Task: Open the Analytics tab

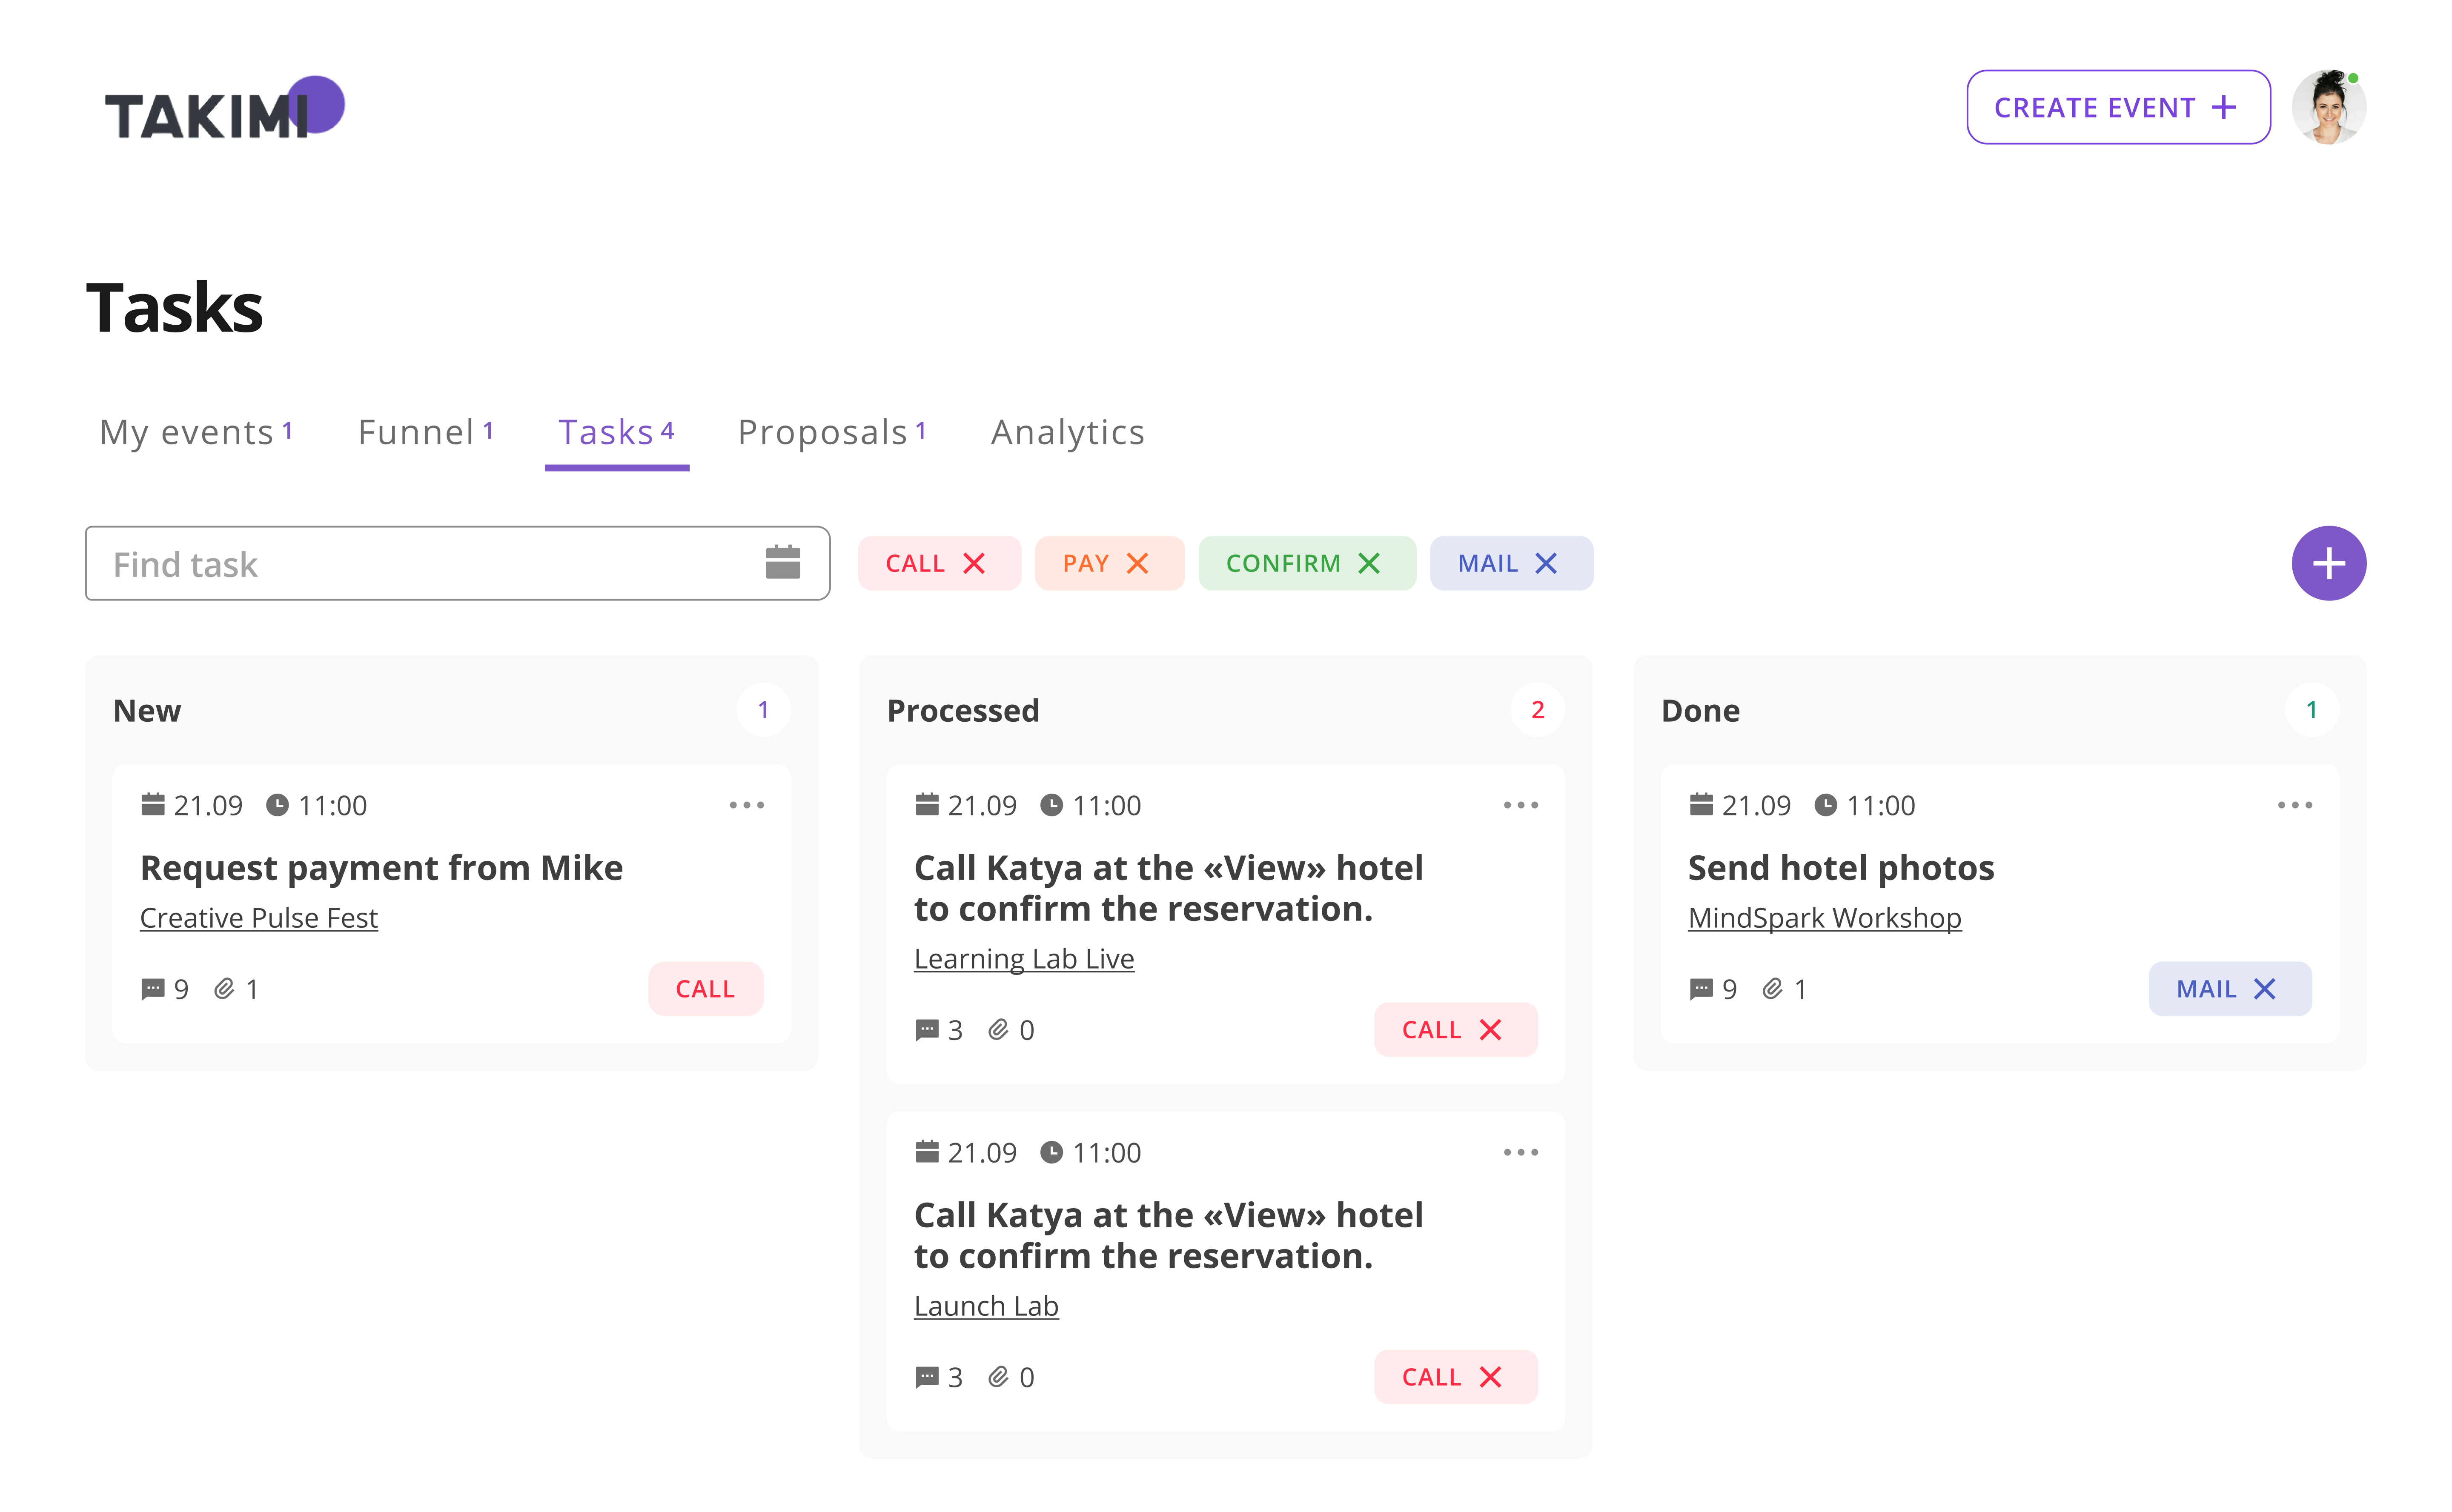Action: tap(1067, 433)
